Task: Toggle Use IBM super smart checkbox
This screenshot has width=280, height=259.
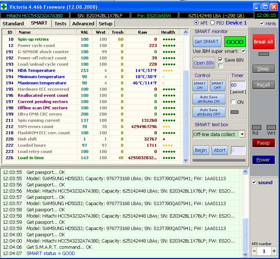Action: (243, 51)
